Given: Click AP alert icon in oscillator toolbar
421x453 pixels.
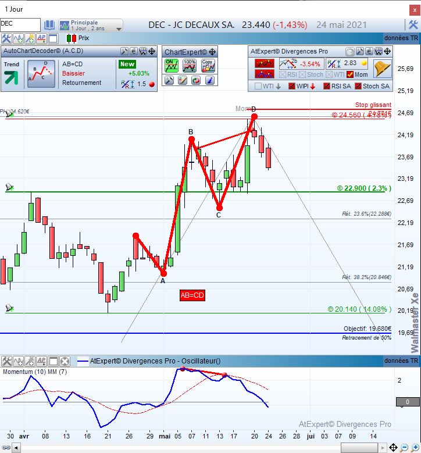Looking at the screenshot, I should pyautogui.click(x=42, y=361).
